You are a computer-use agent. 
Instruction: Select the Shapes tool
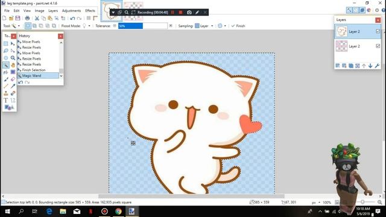click(x=9, y=107)
